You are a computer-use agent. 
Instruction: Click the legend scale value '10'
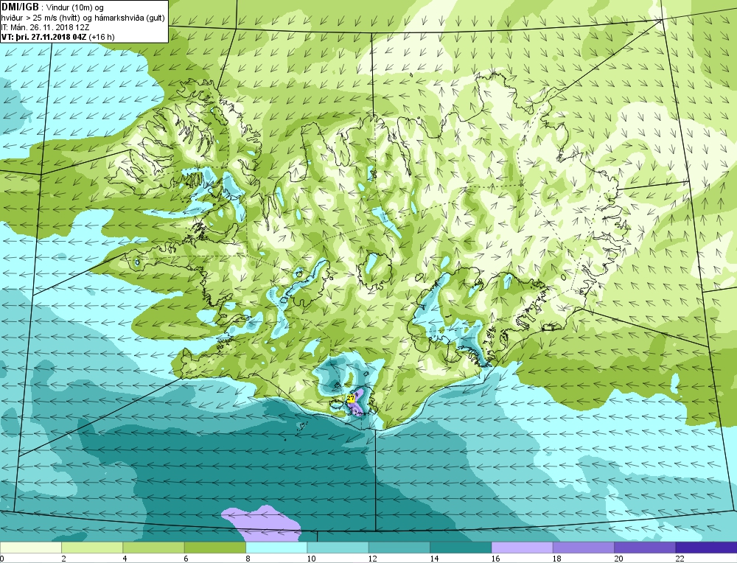click(x=311, y=559)
